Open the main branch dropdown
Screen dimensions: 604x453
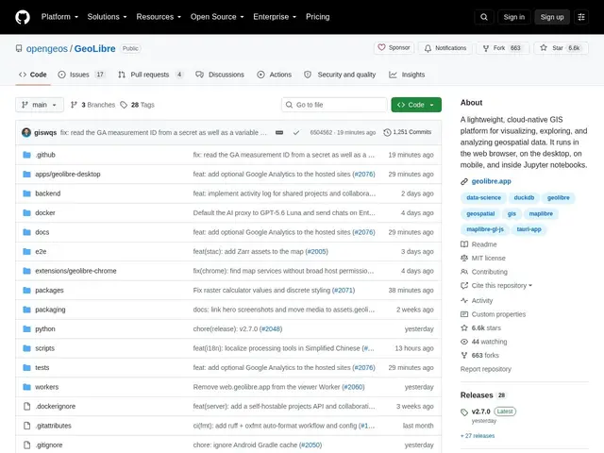[40, 105]
